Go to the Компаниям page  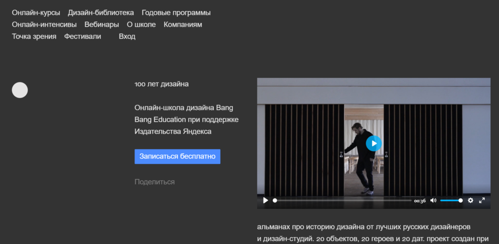click(183, 25)
